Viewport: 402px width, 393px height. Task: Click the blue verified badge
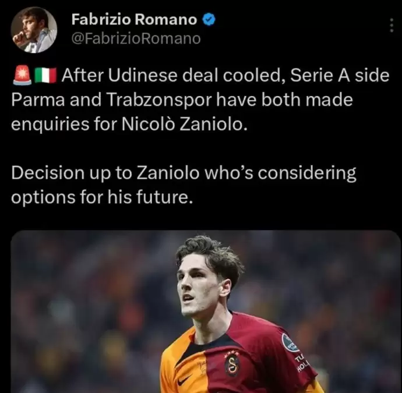coord(209,19)
